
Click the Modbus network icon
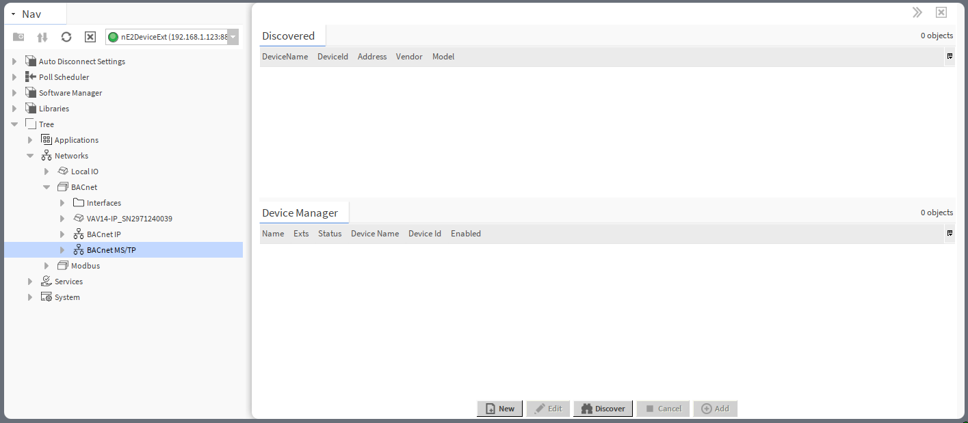(x=64, y=265)
